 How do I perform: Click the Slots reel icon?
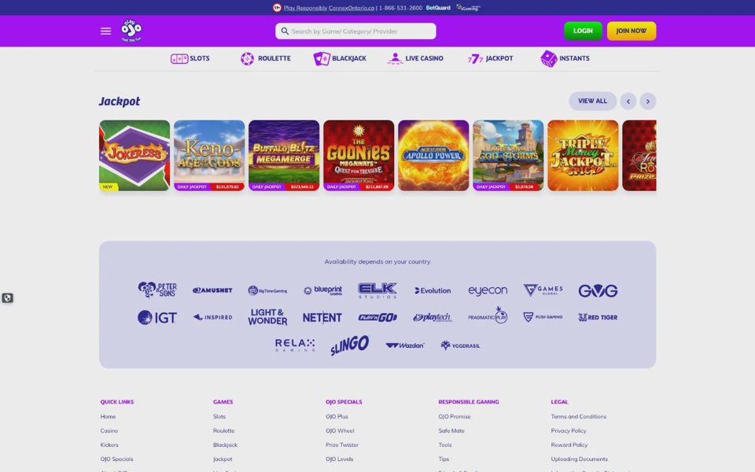coord(179,59)
